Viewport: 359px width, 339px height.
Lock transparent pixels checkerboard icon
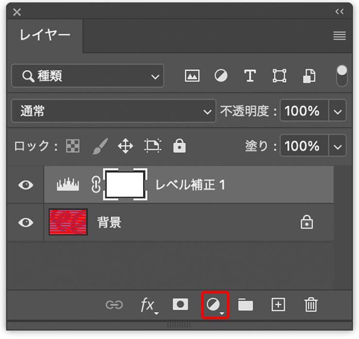pos(73,146)
